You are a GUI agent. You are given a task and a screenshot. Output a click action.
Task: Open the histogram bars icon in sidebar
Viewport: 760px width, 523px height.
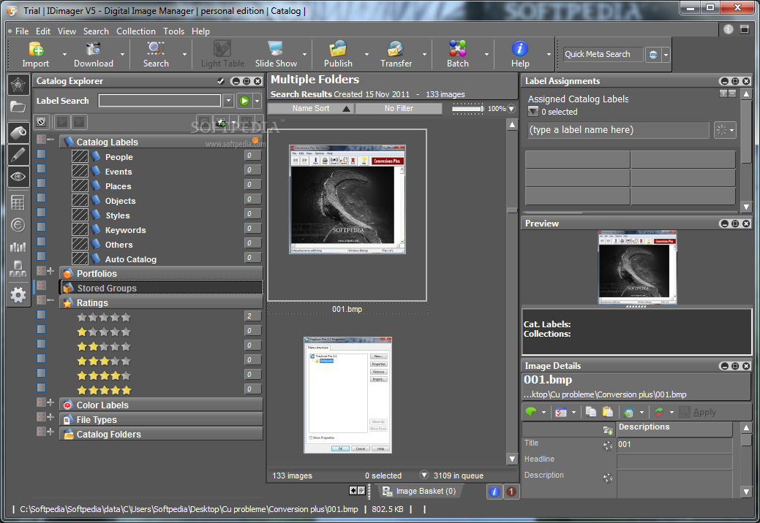tap(18, 247)
